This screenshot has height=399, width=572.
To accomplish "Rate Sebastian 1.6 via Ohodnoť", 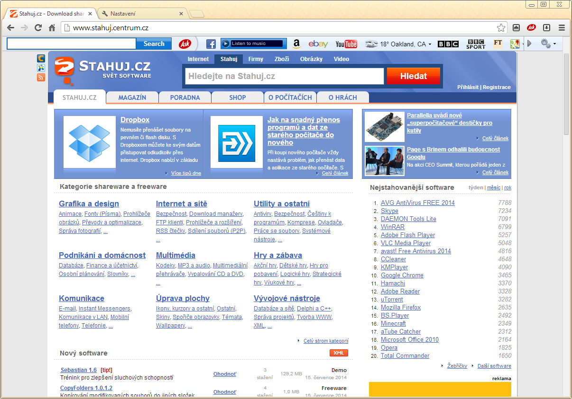I will (225, 374).
